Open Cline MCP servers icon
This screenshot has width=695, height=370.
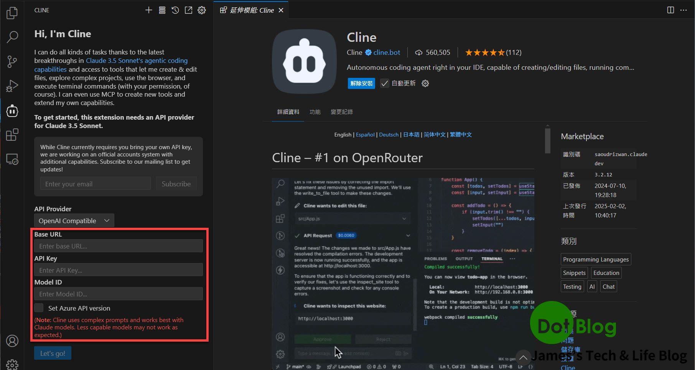[162, 10]
